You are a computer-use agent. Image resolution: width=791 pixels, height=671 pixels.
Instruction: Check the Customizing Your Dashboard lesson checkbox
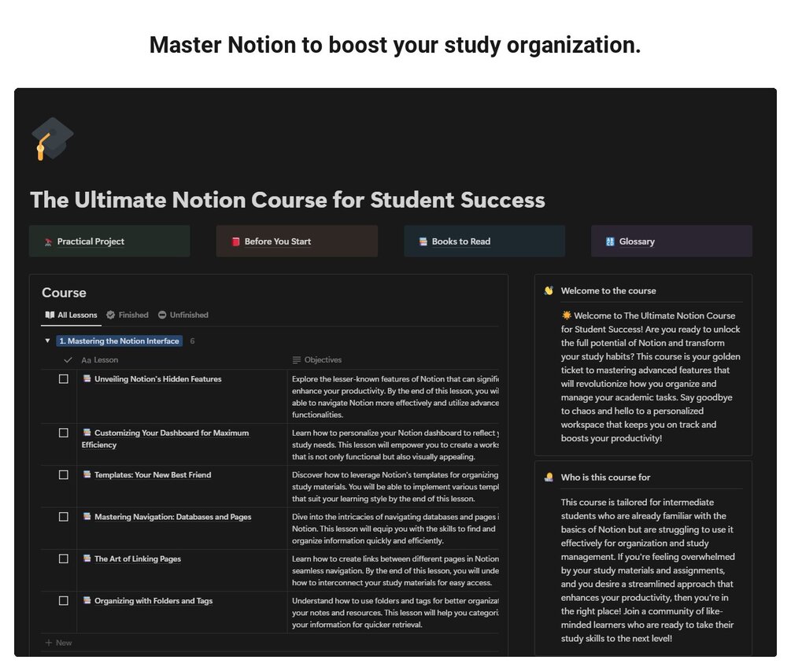[x=64, y=433]
